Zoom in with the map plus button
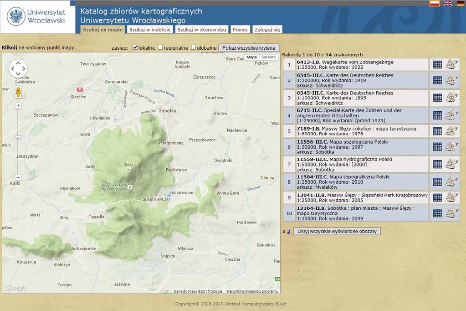This screenshot has width=466, height=311. click(18, 106)
